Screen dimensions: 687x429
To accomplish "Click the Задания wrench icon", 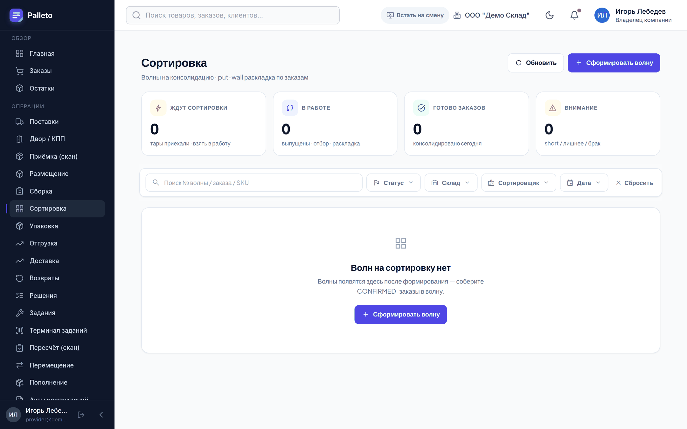I will pos(20,313).
